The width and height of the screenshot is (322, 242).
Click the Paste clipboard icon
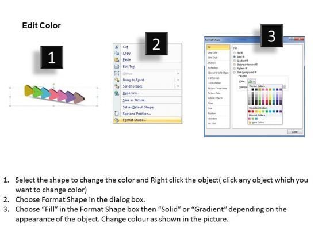tap(117, 60)
